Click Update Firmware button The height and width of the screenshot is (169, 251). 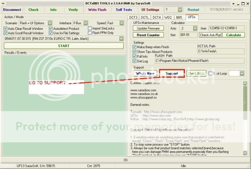(148, 28)
